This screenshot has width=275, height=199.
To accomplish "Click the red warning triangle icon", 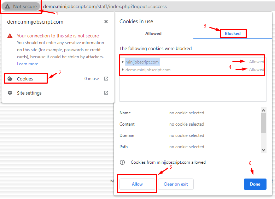I will pyautogui.click(x=10, y=36).
